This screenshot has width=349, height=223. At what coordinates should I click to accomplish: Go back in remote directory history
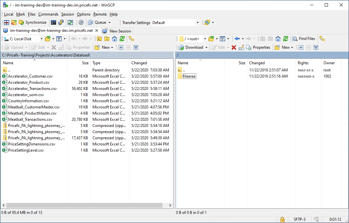coord(237,39)
